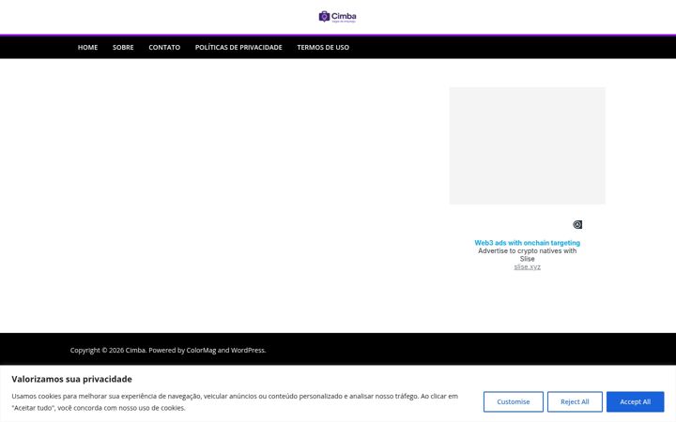This screenshot has height=422, width=676.
Task: Click Reject All cookies button
Action: point(575,401)
